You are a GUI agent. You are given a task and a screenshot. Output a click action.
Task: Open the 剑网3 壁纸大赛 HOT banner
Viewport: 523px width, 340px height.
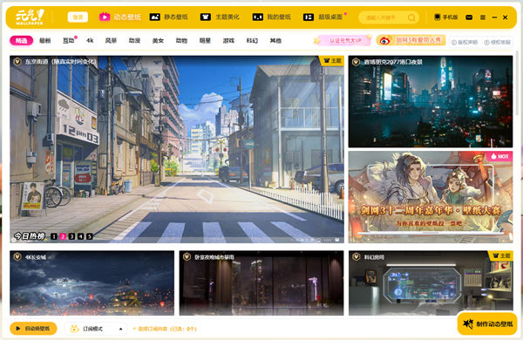(431, 197)
